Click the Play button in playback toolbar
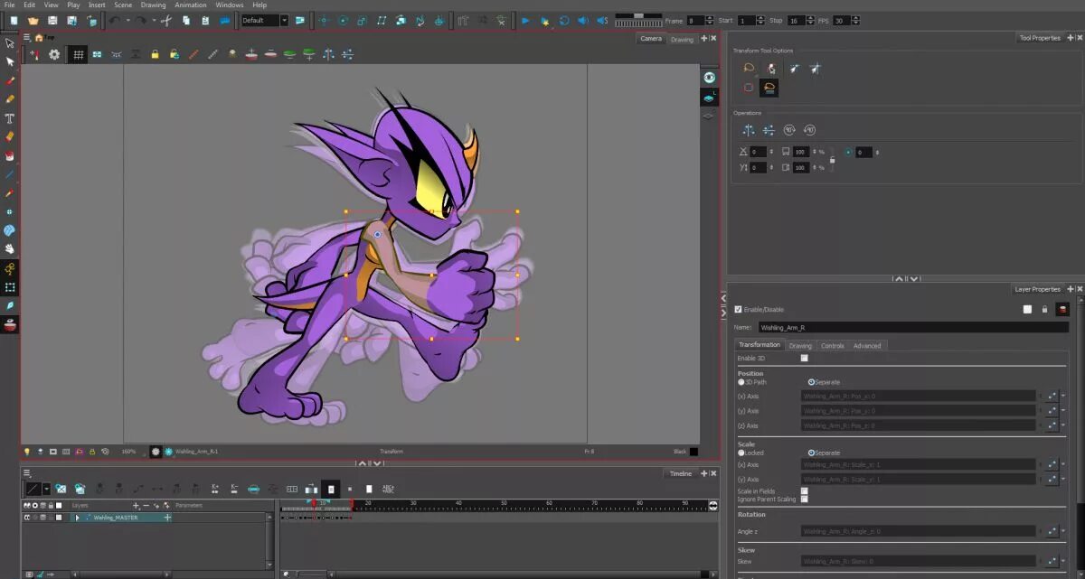Viewport: 1085px width, 579px height. point(525,20)
